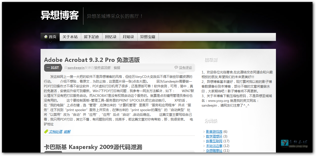Open the Adobe Acrobat 9.3.2 Pro post title

[92, 60]
